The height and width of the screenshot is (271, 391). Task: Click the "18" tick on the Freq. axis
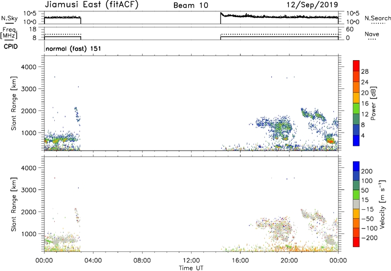point(33,29)
